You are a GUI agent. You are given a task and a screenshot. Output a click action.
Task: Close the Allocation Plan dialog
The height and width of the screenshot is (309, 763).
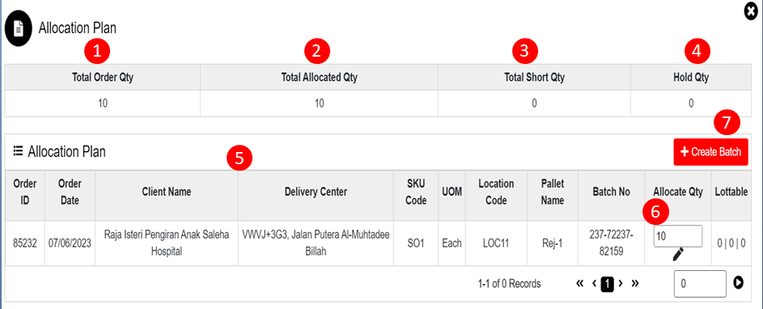(752, 11)
